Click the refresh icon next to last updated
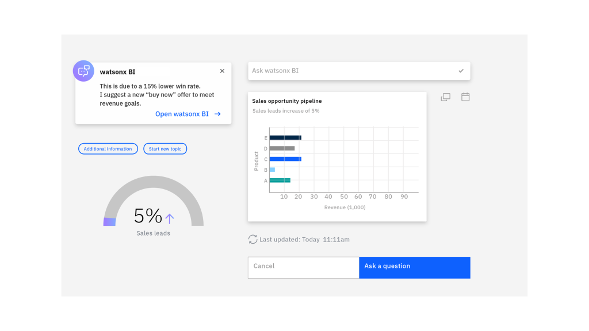 click(x=253, y=239)
